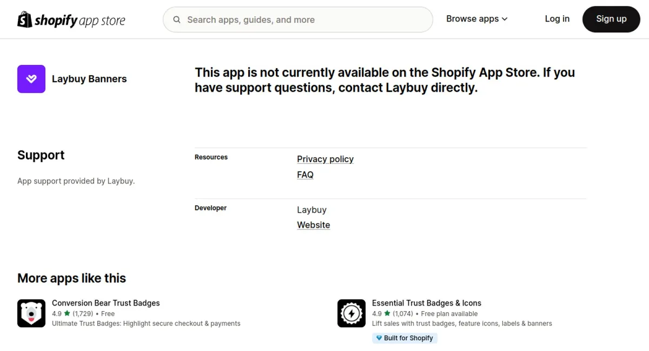The width and height of the screenshot is (649, 351).
Task: Open the Essential Trust Badges & Icons title
Action: 427,303
